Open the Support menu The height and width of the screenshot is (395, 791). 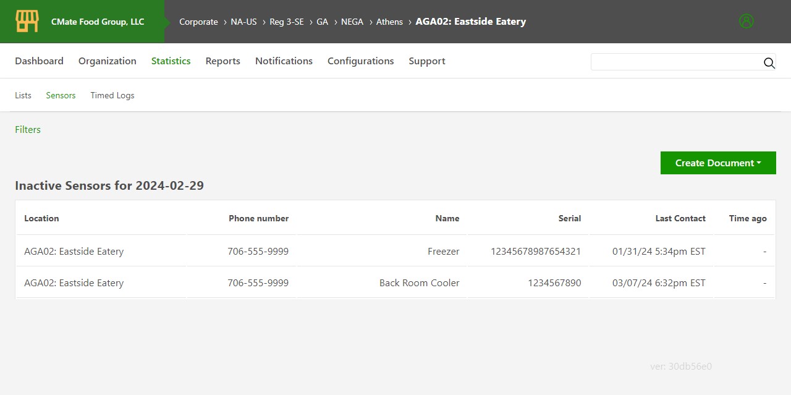pos(426,61)
